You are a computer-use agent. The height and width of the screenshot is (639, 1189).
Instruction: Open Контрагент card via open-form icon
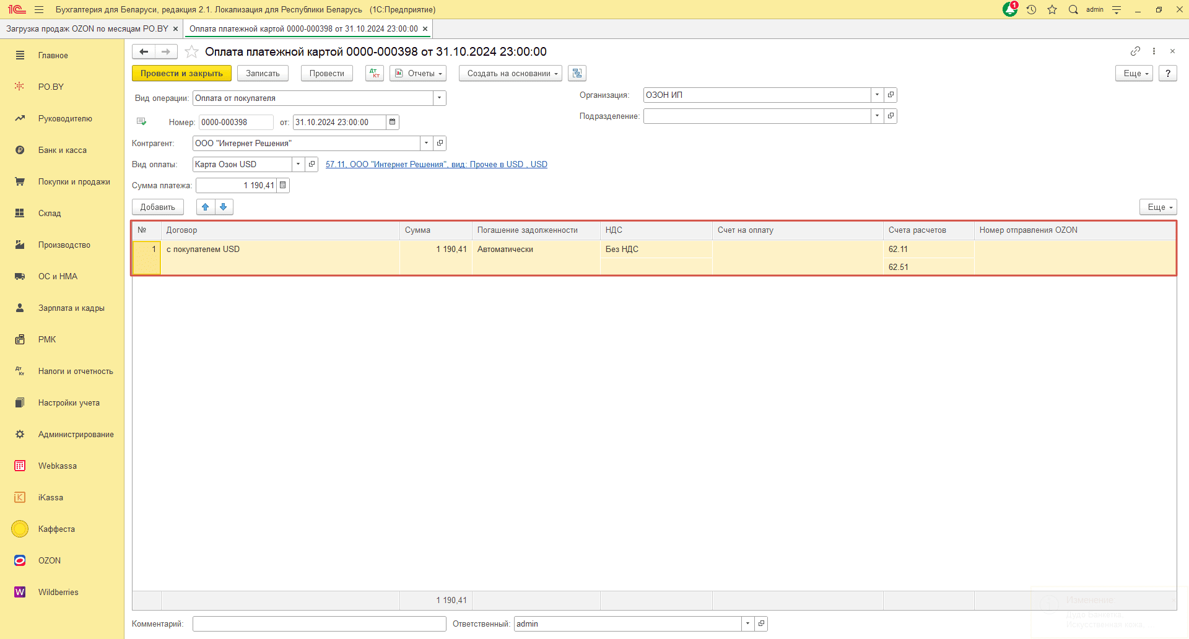pyautogui.click(x=440, y=143)
